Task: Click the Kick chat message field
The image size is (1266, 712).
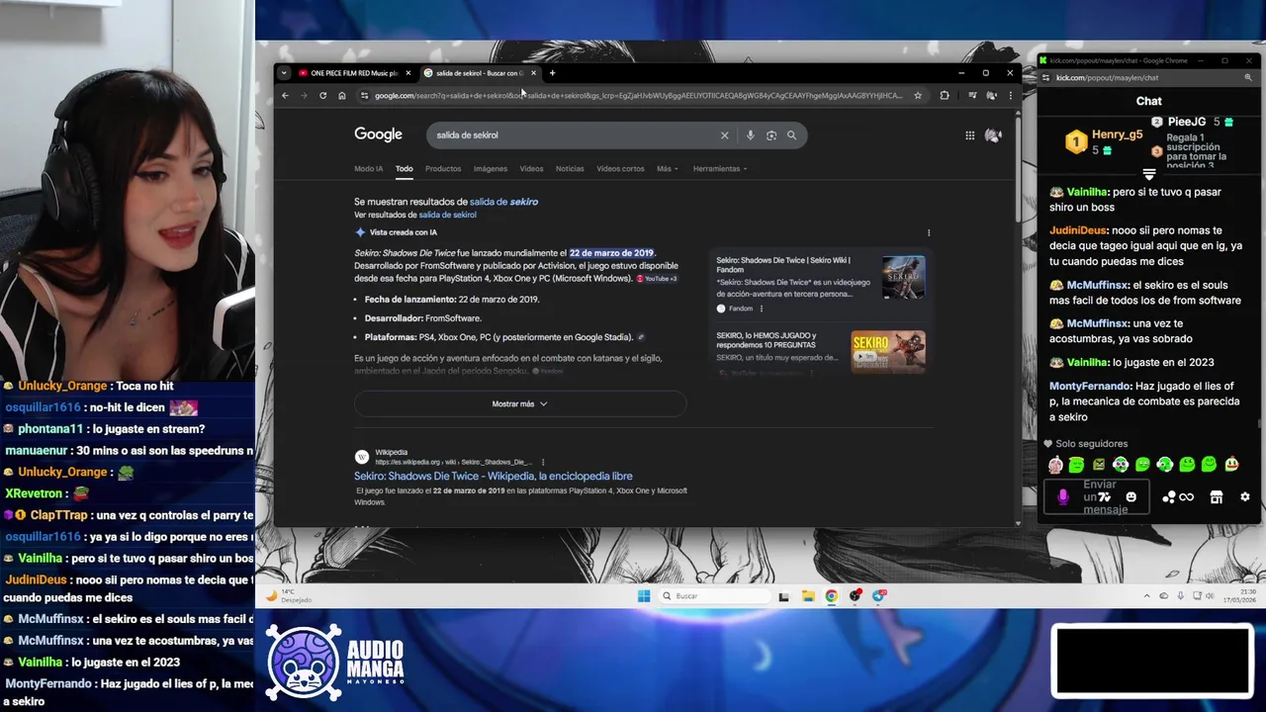Action: 1098,497
